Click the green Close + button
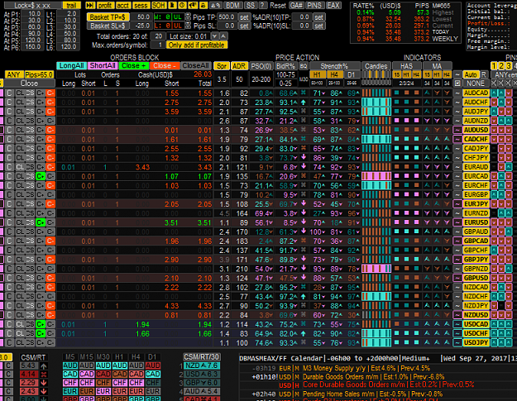Viewport: 517px width, 401px height. [133, 65]
